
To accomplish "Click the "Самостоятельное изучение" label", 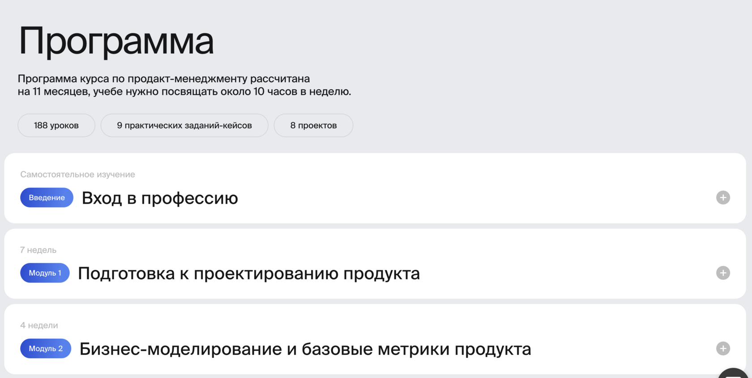I will point(77,174).
